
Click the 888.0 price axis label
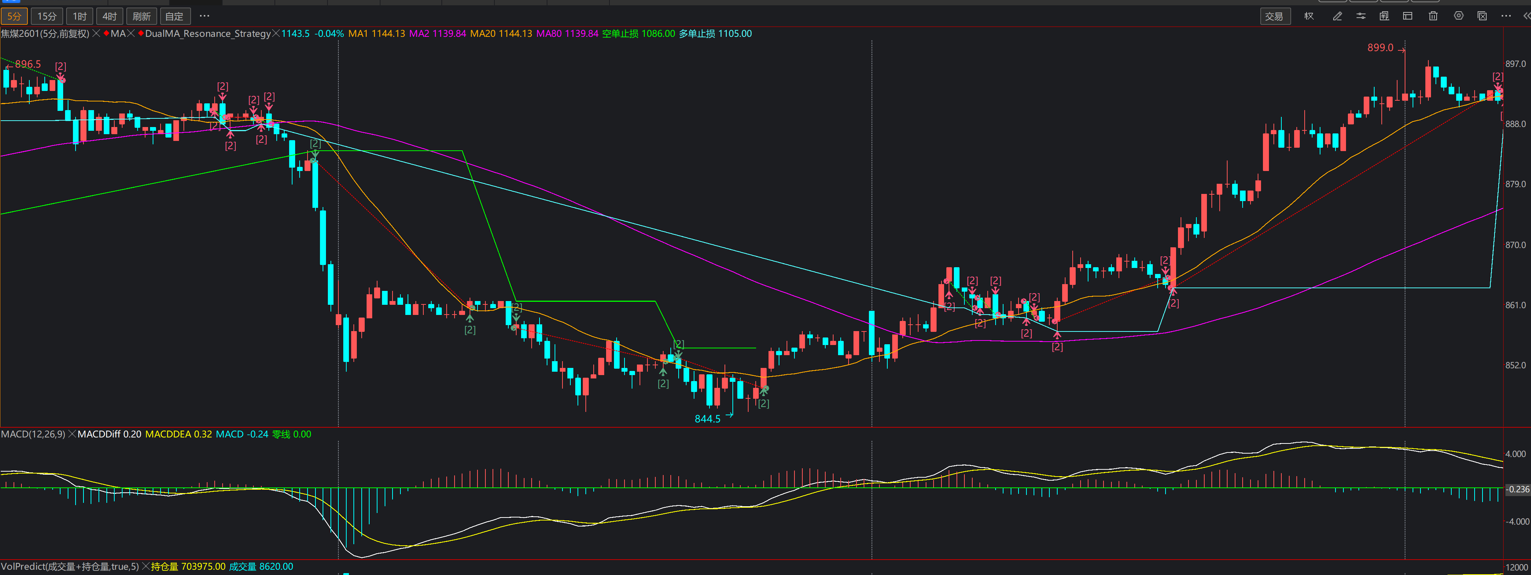[x=1516, y=124]
